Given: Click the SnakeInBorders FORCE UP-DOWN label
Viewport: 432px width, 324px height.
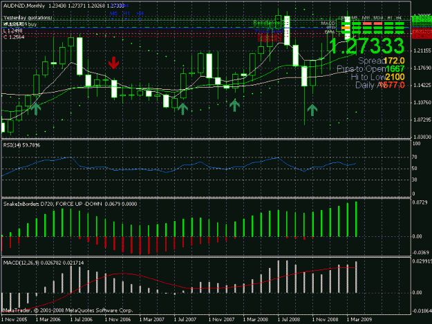Looking at the screenshot, I should [70, 204].
